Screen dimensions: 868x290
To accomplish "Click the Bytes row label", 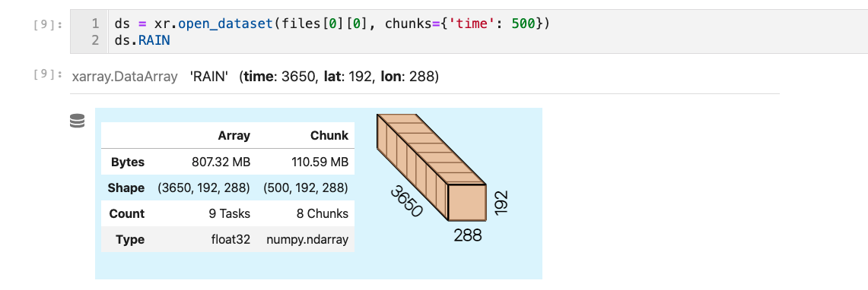I will tap(128, 162).
